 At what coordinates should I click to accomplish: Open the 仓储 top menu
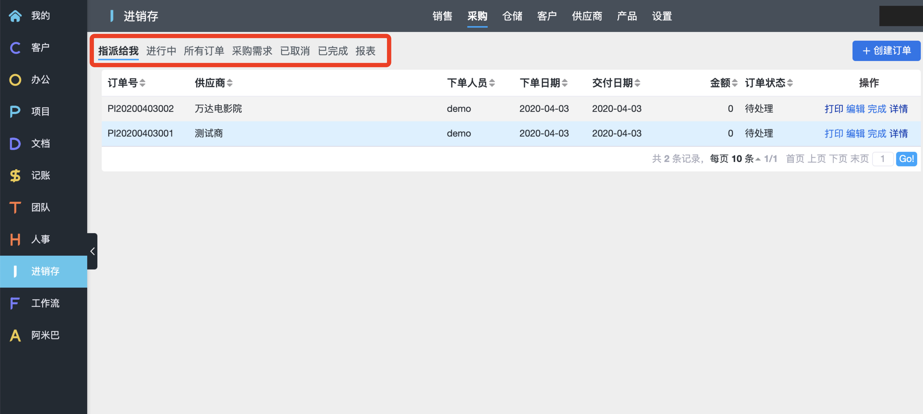pos(512,16)
